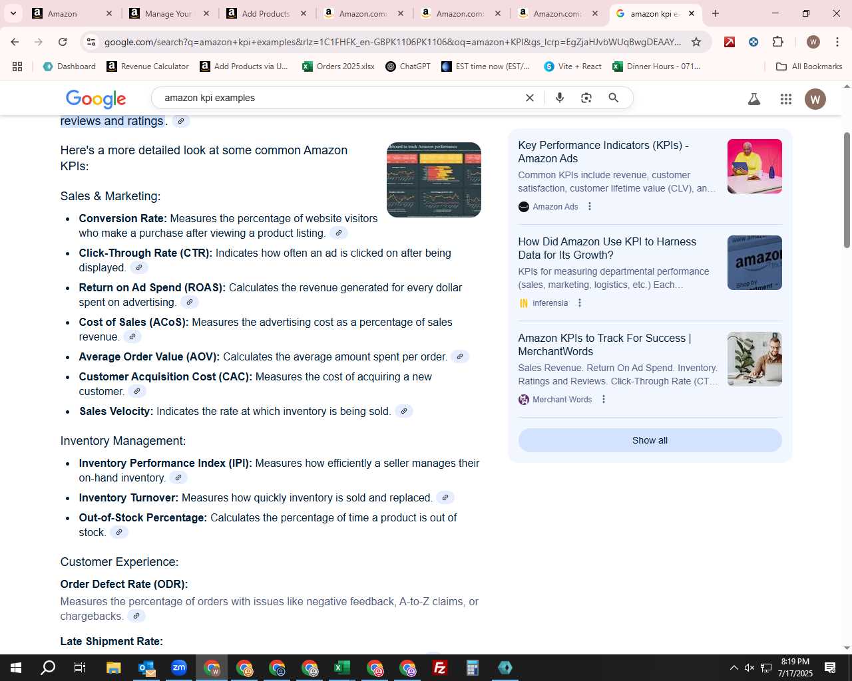
Task: Open Excel from the taskbar
Action: [342, 668]
